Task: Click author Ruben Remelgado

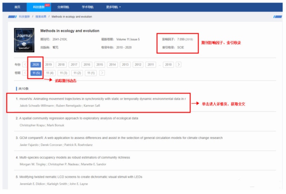Action: pyautogui.click(x=68, y=106)
